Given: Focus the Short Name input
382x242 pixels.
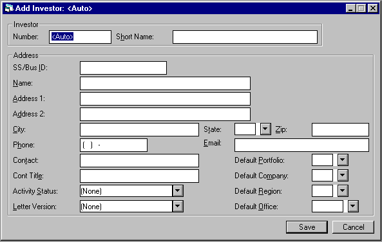Looking at the screenshot, I should tap(245, 37).
